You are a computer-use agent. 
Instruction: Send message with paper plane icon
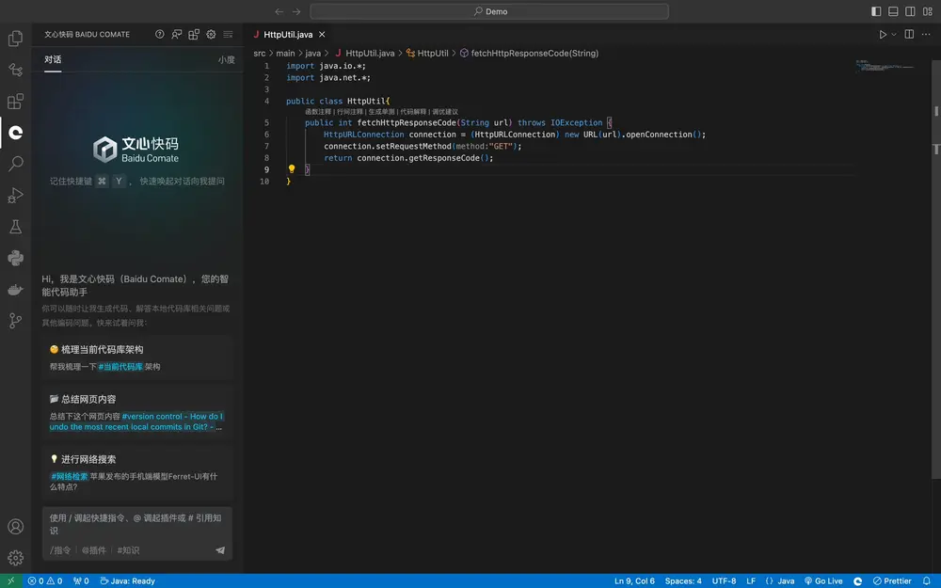220,550
